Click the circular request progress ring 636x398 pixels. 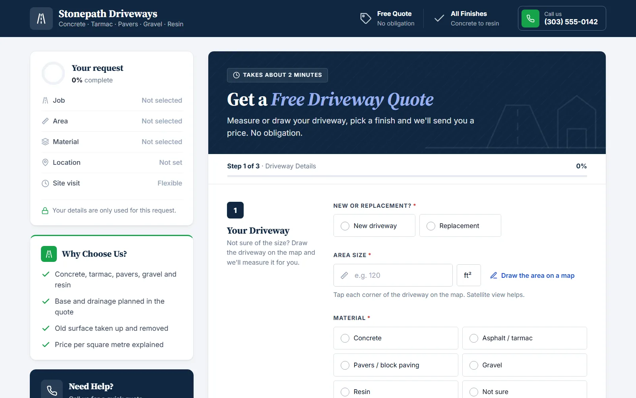(53, 73)
